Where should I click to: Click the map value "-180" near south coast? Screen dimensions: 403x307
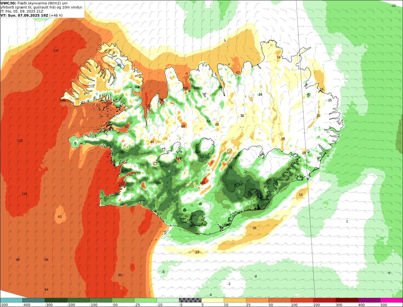192,226
